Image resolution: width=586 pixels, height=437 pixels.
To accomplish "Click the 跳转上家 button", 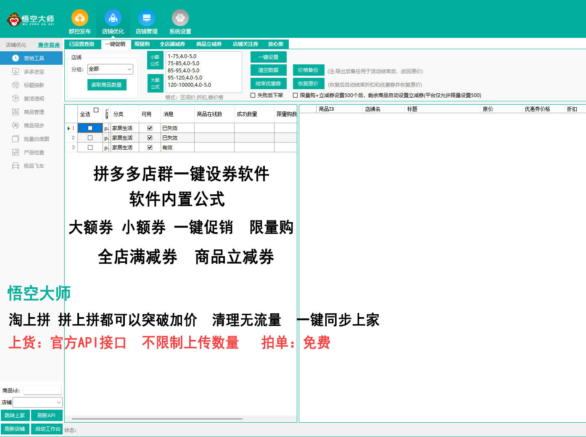I will (15, 415).
